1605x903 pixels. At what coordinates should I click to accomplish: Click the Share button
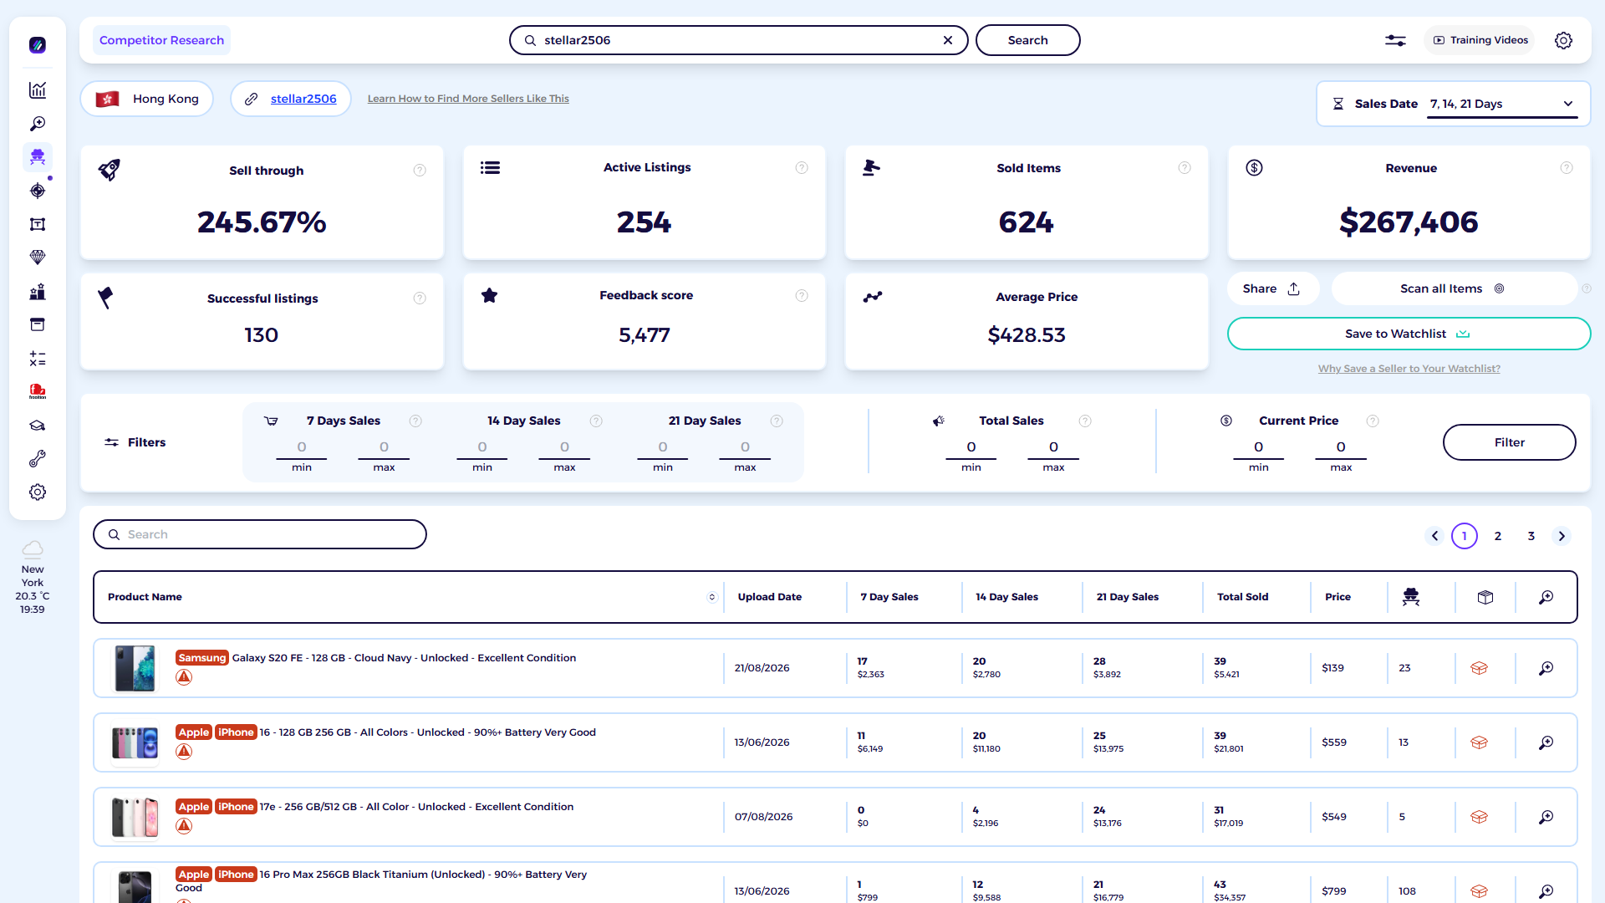coord(1272,288)
